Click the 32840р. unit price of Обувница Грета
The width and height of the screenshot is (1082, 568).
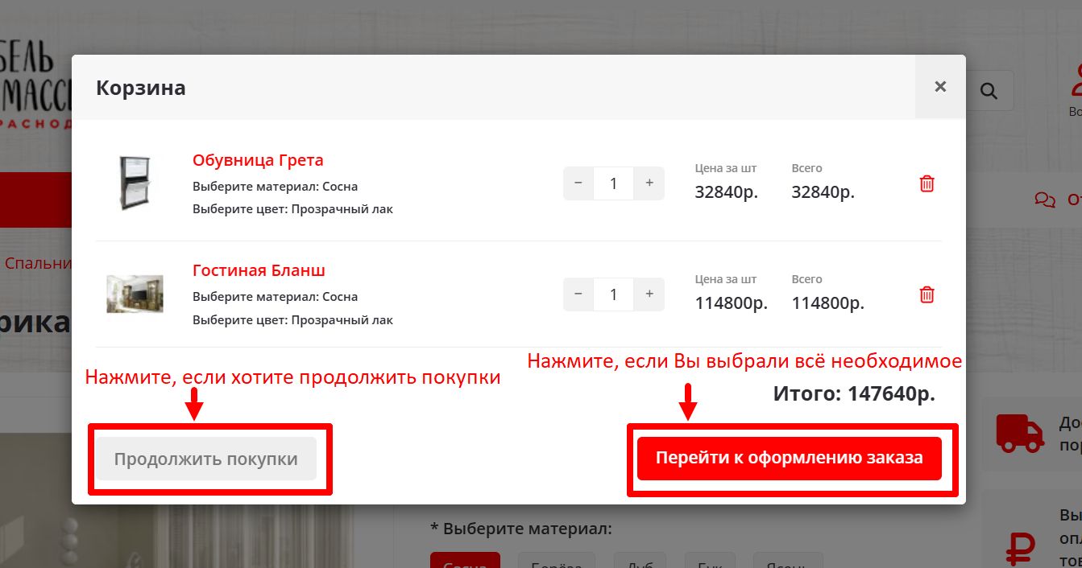[x=727, y=192]
